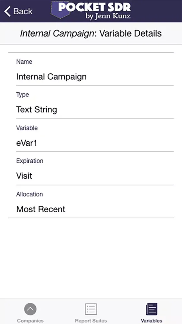Tap the Expiration value Visit
The width and height of the screenshot is (182, 324).
click(24, 176)
